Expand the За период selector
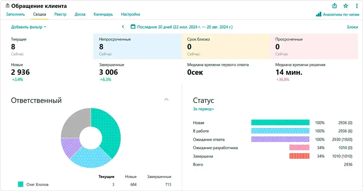The image size is (363, 191). click(204, 109)
